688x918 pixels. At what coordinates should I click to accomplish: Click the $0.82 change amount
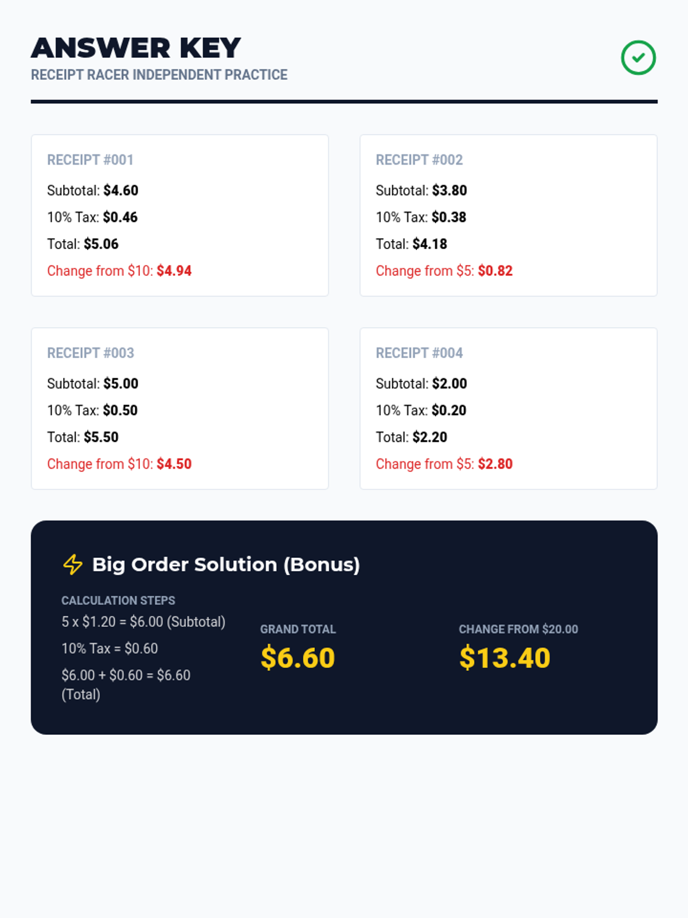[x=495, y=271]
